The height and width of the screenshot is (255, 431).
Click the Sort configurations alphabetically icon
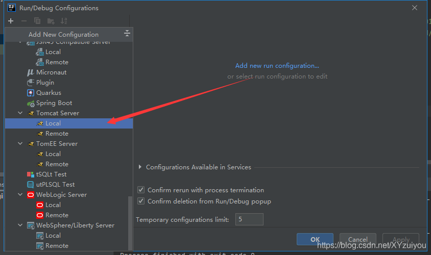coord(64,21)
